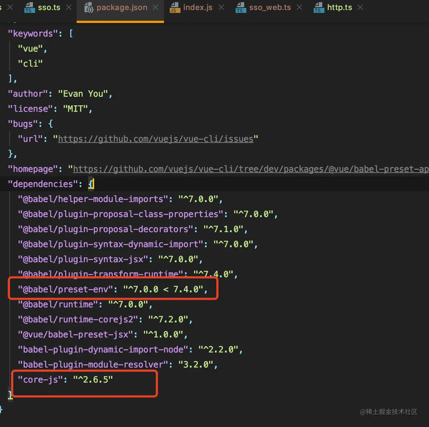Image resolution: width=429 pixels, height=427 pixels.
Task: Click the JSON file icon on package.json tab
Action: (89, 8)
